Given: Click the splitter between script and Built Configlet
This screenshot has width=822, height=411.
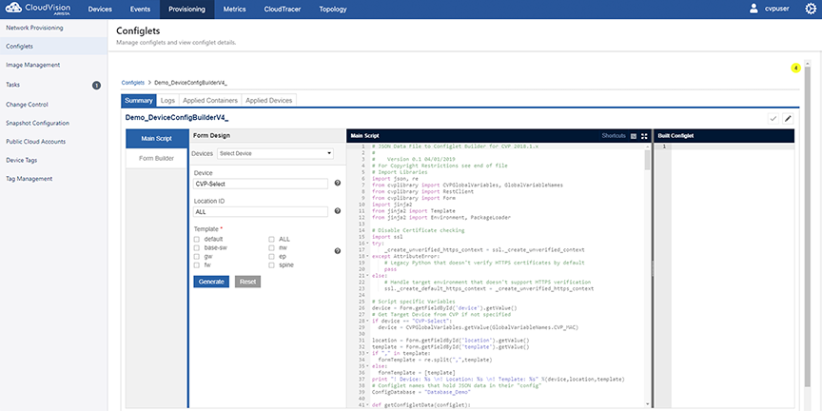Looking at the screenshot, I should 652,268.
